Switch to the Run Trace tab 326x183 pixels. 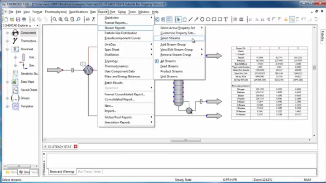(x=85, y=172)
